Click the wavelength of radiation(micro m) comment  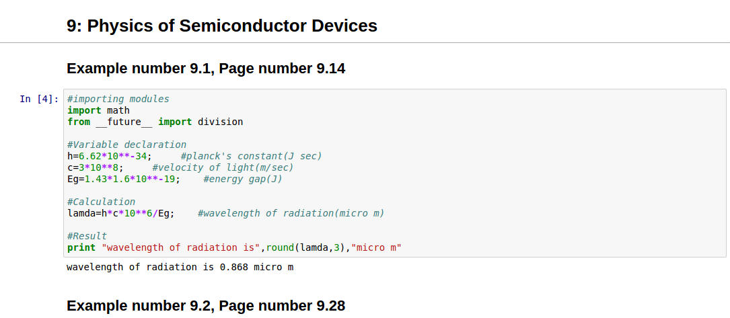[x=291, y=213]
